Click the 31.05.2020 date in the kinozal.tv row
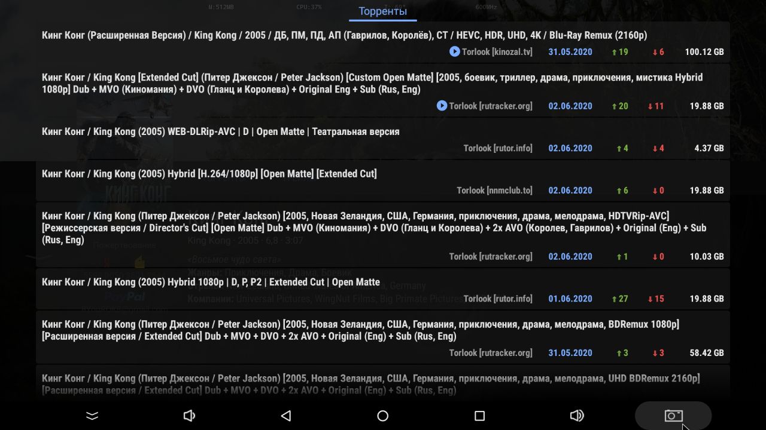This screenshot has height=430, width=766. point(570,52)
